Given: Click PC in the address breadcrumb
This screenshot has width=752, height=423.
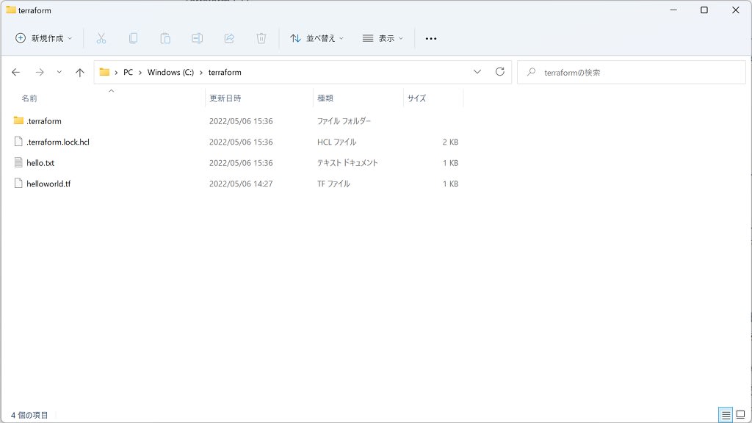Looking at the screenshot, I should click(x=128, y=73).
